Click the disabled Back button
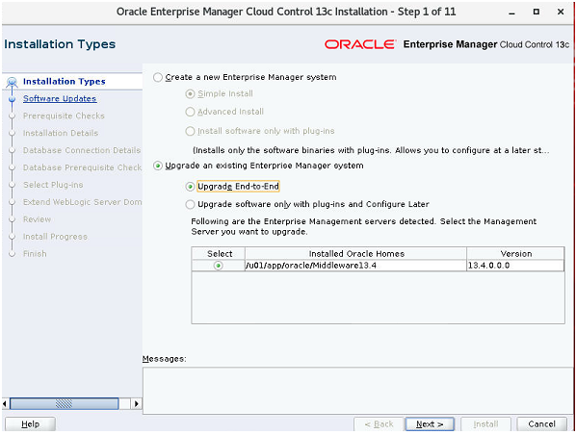The height and width of the screenshot is (435, 576). 379,424
